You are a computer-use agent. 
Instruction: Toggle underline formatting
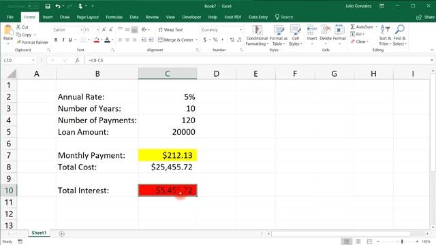click(70, 40)
